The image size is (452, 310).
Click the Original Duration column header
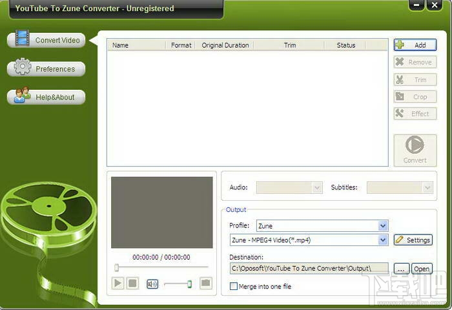(225, 45)
